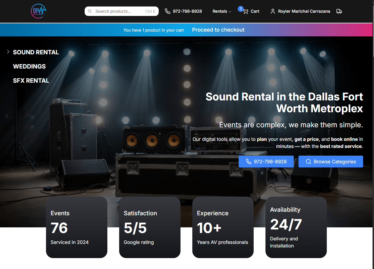Select Weddings in the side menu
374x269 pixels.
point(29,66)
